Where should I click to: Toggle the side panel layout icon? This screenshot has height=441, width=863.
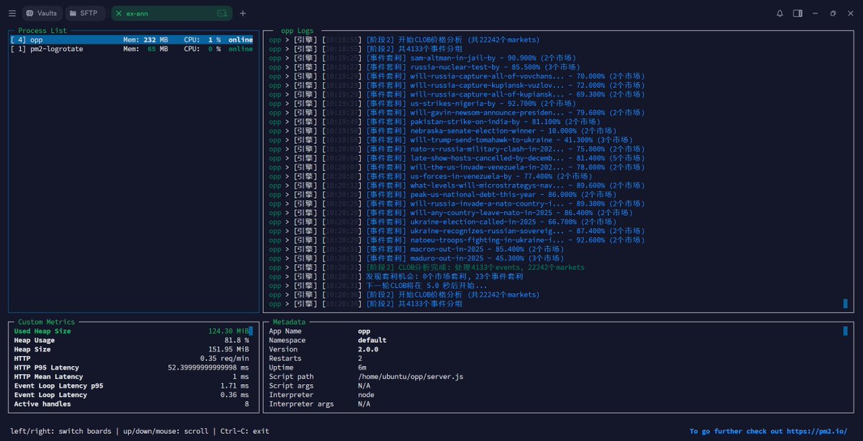coord(798,13)
